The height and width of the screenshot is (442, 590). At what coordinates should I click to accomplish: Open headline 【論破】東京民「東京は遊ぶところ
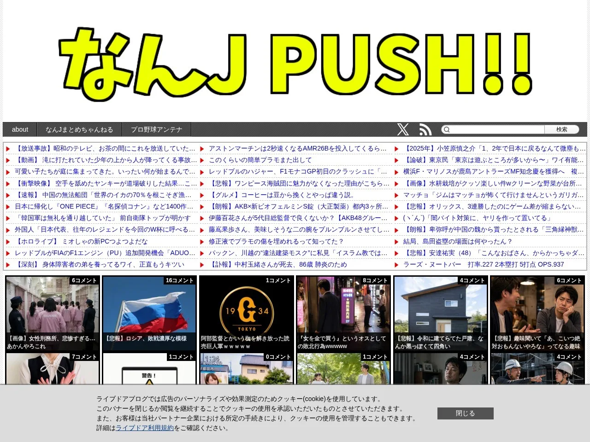pyautogui.click(x=494, y=160)
